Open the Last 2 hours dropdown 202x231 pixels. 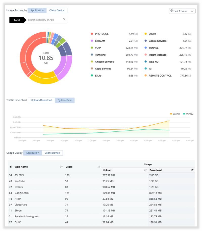[x=182, y=11]
